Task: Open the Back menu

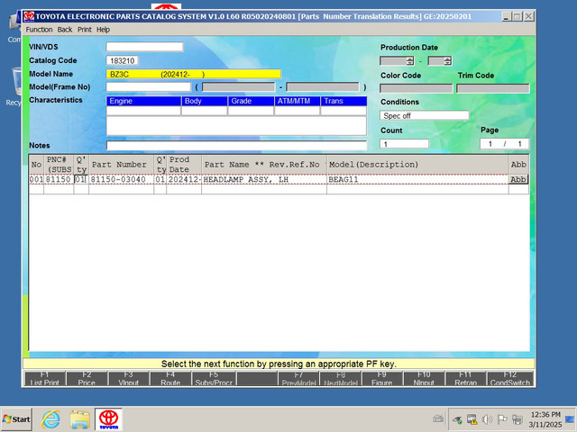Action: tap(65, 30)
